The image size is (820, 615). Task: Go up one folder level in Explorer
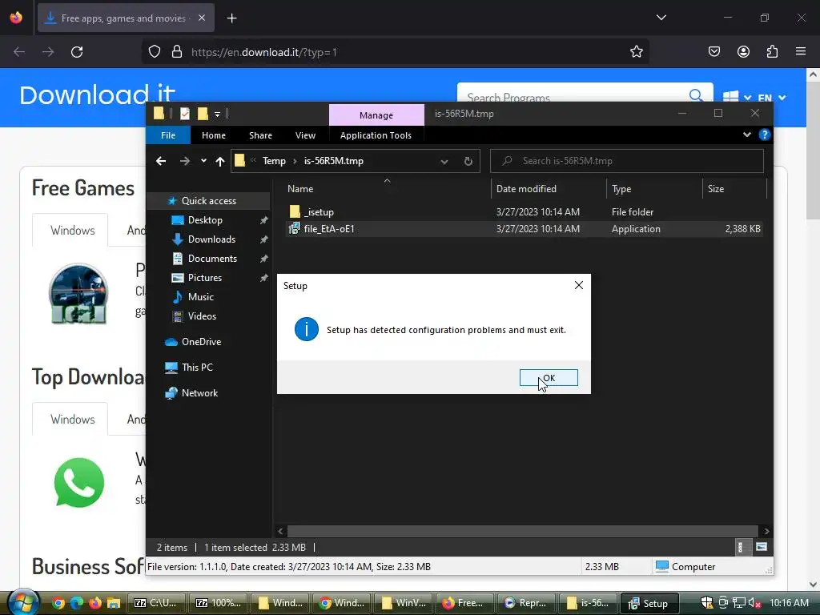pyautogui.click(x=220, y=161)
